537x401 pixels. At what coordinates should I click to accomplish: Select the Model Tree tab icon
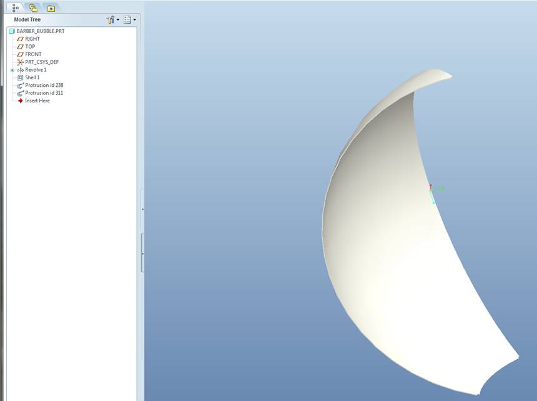point(14,7)
